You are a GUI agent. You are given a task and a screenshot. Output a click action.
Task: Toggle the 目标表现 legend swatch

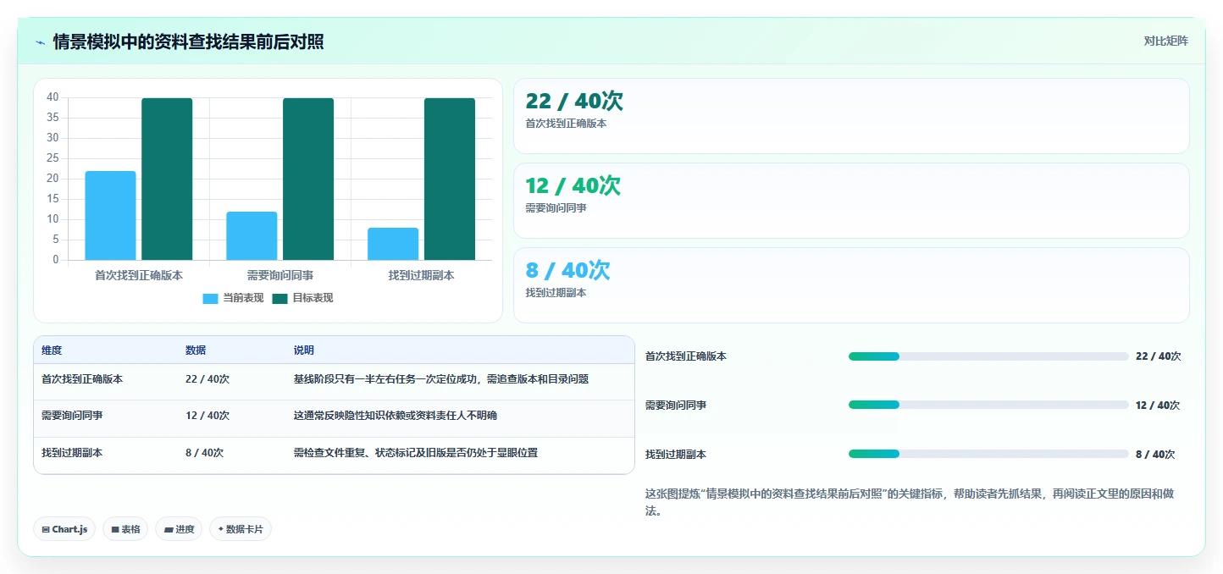click(x=280, y=298)
